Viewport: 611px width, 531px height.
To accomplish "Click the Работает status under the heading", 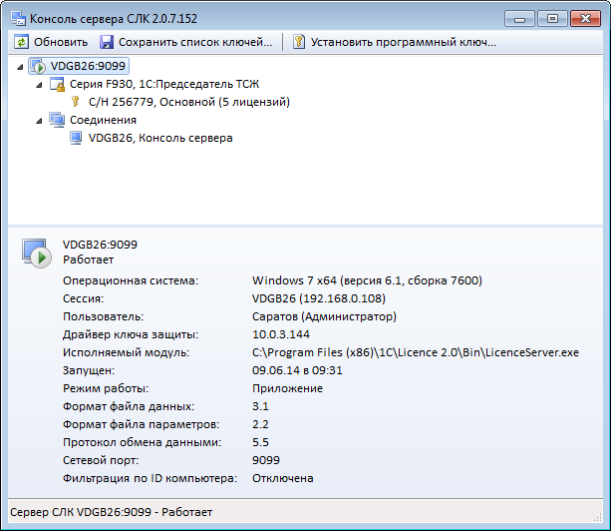I will click(x=89, y=260).
